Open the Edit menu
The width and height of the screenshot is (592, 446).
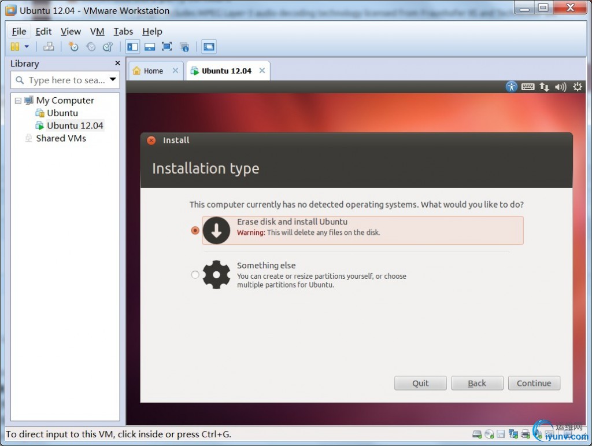(43, 32)
